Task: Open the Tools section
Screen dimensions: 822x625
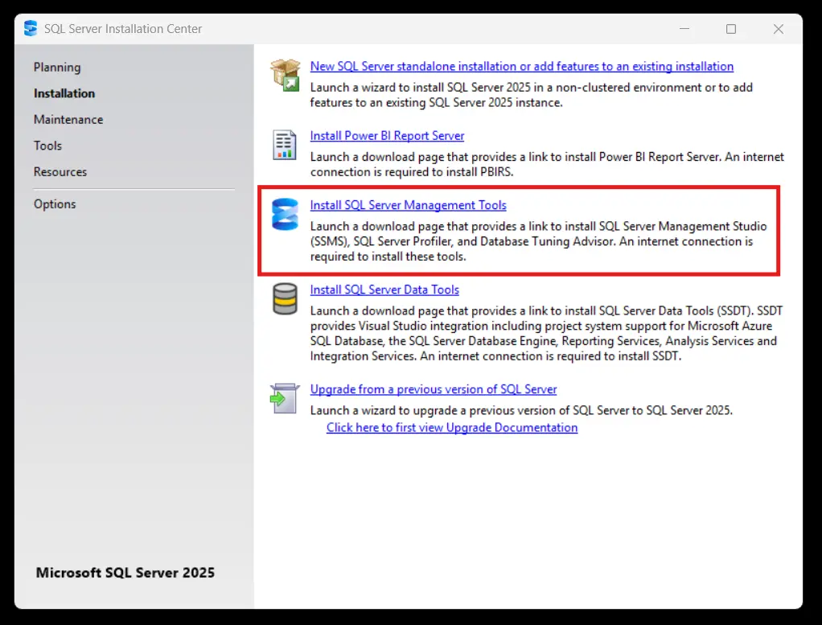Action: (x=47, y=146)
